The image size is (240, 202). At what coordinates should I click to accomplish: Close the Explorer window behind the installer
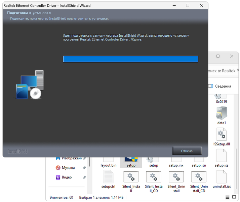[x=232, y=56]
